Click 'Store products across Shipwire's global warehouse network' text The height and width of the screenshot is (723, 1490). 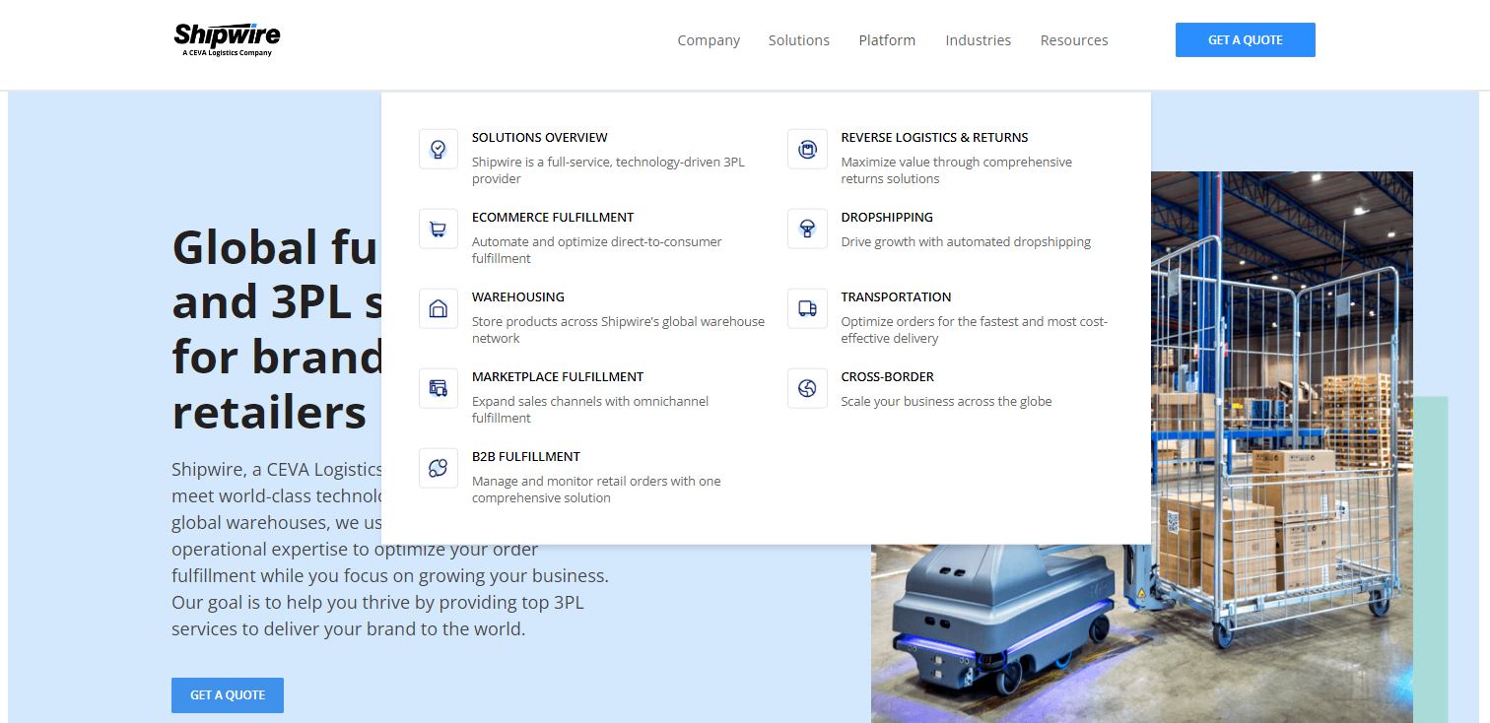pos(618,330)
